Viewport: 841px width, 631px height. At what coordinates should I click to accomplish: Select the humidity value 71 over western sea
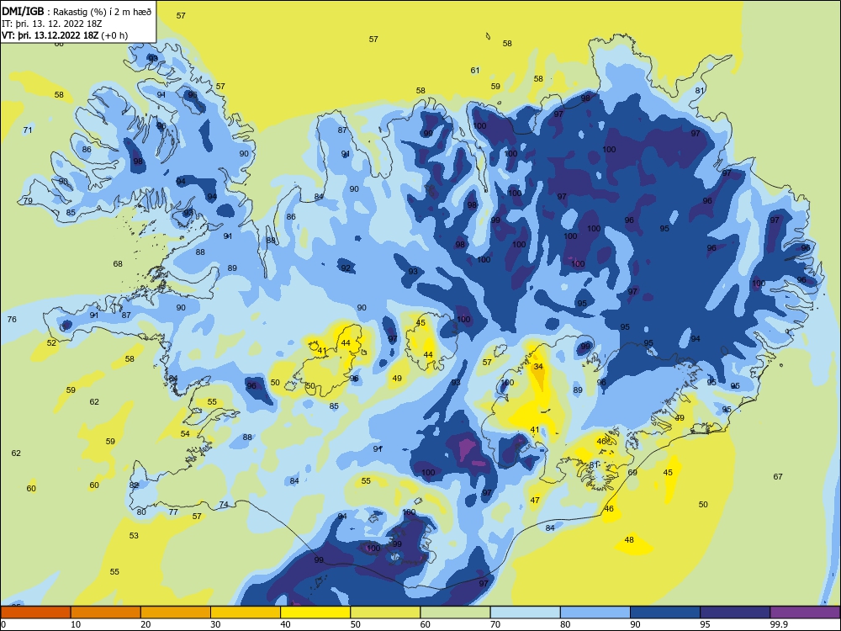(28, 130)
